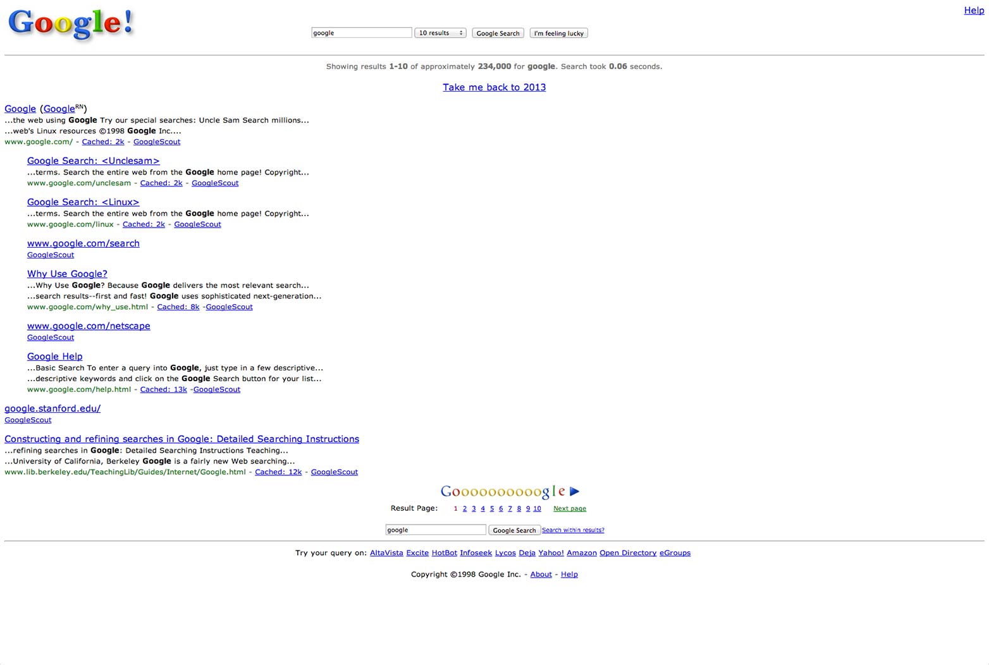Click the I'm feeling lucky button
This screenshot has height=665, width=989.
coord(558,33)
